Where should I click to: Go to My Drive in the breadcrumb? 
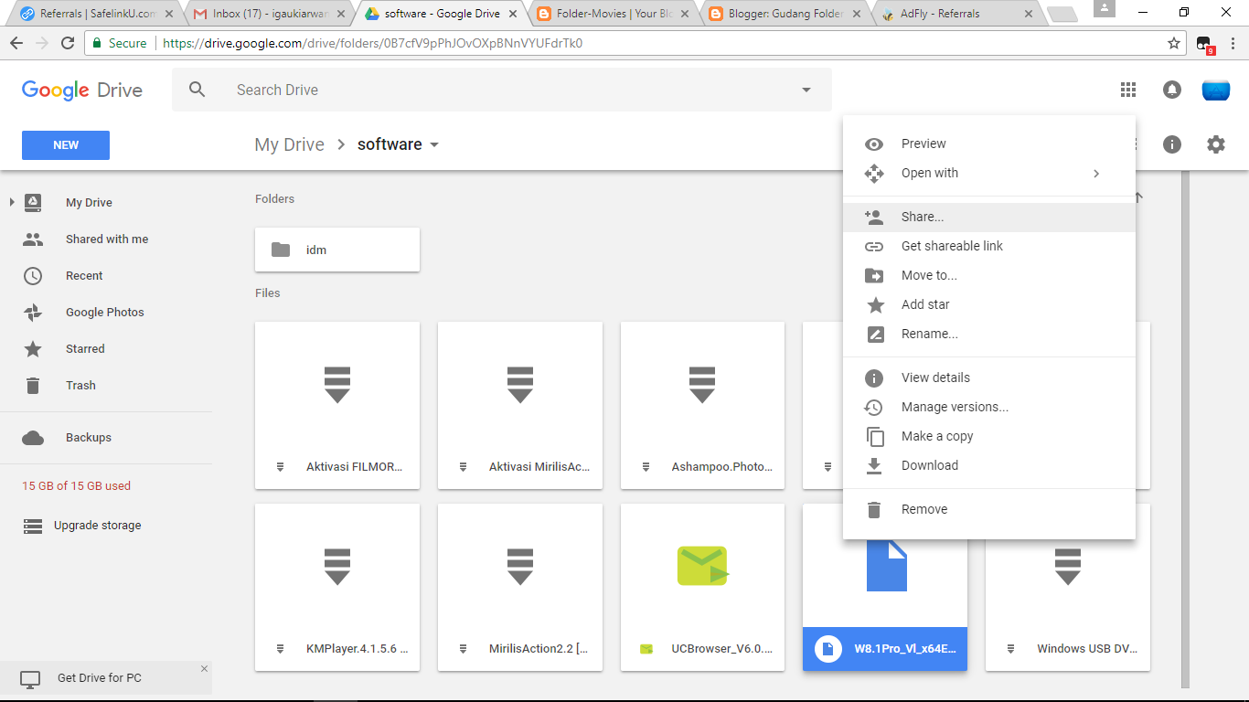click(x=289, y=144)
